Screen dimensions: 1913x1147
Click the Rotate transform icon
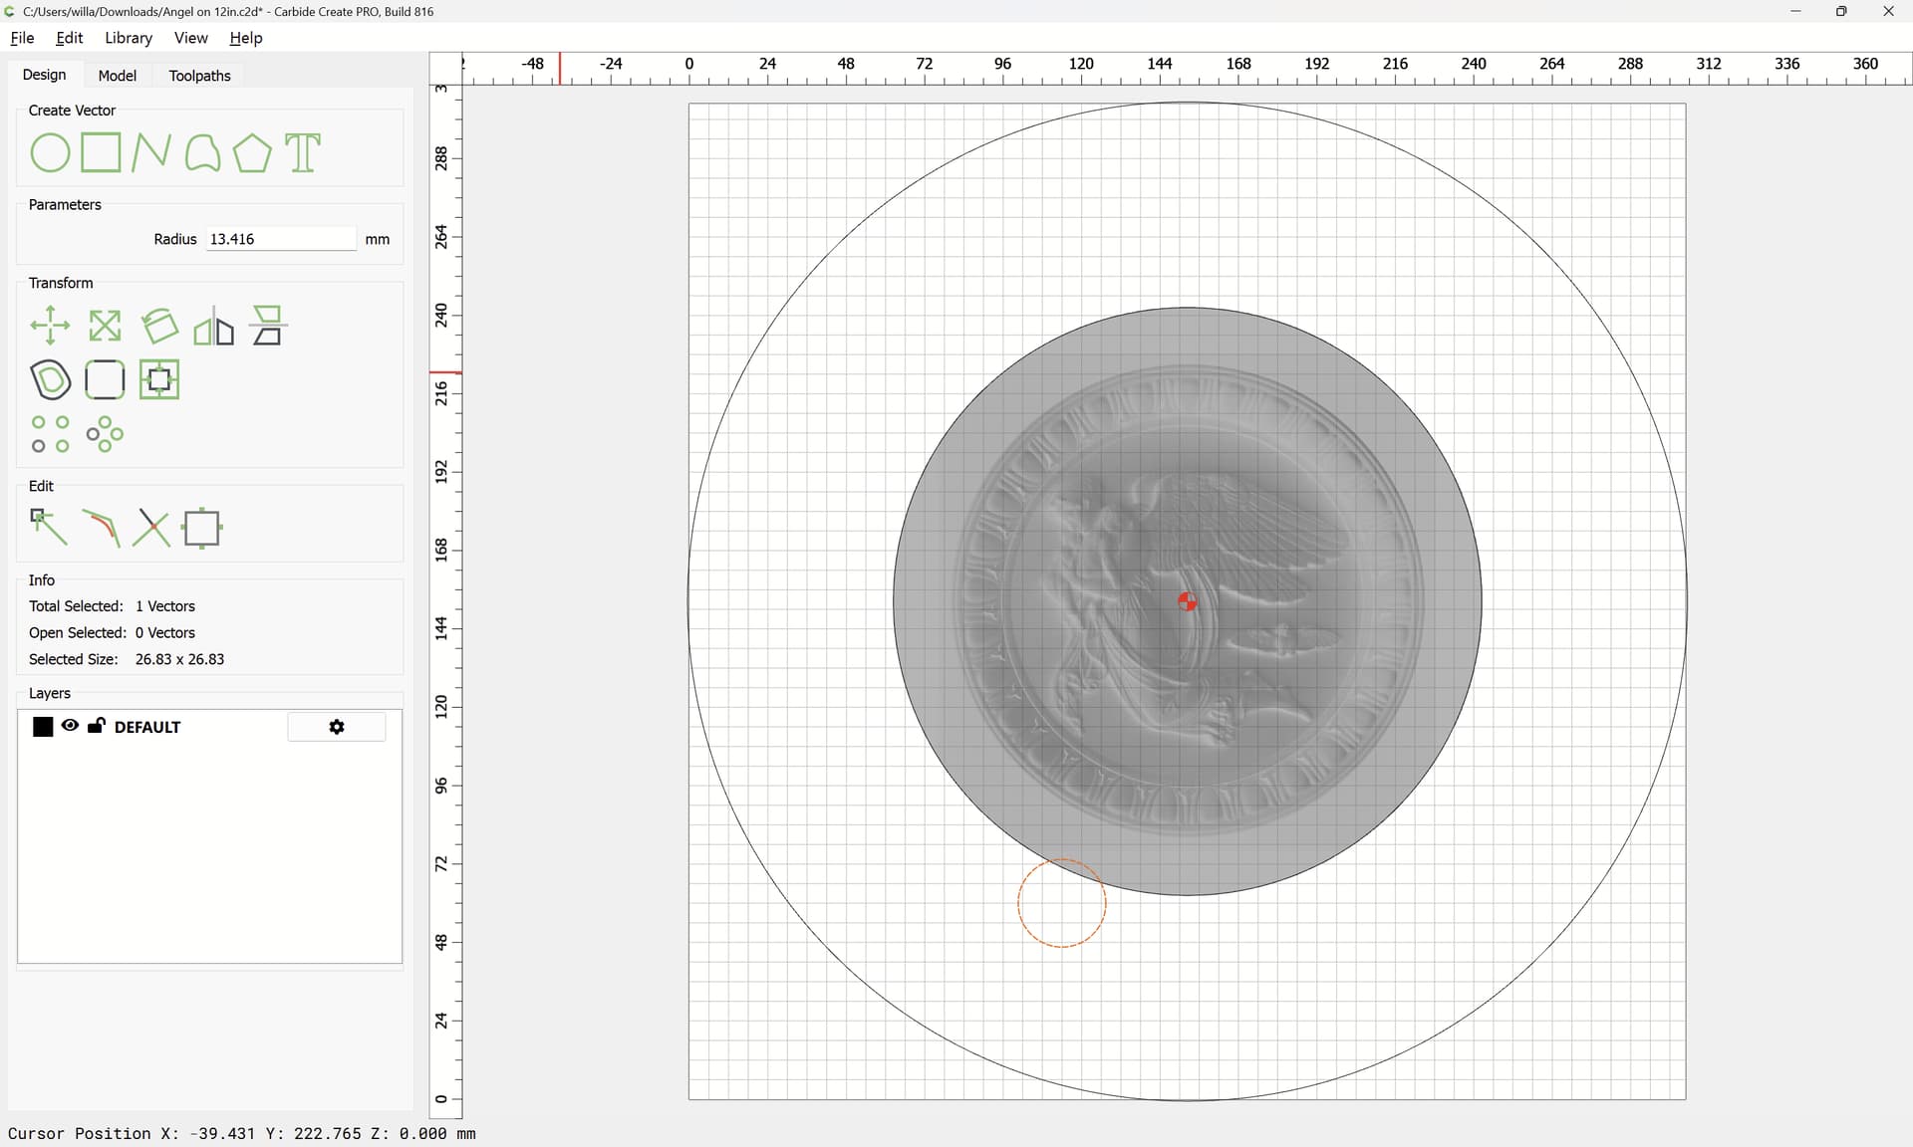[159, 326]
